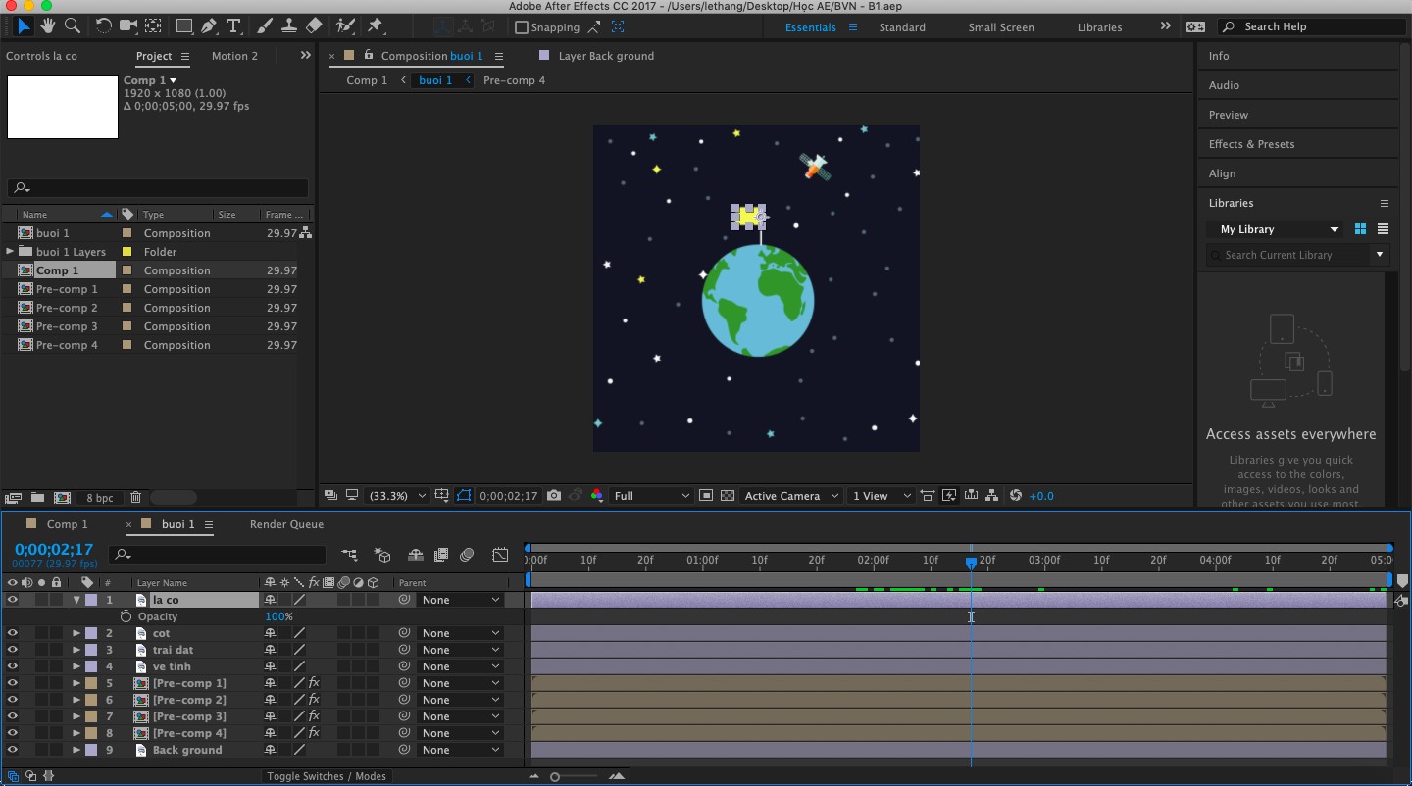Viewport: 1412px width, 786px height.
Task: Hide the Pre-comp 1 layer
Action: (13, 683)
